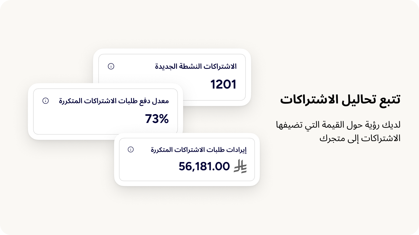Select the معدل دفع طلبات الاشتراكات المتكررة title
419x235 pixels.
[114, 101]
